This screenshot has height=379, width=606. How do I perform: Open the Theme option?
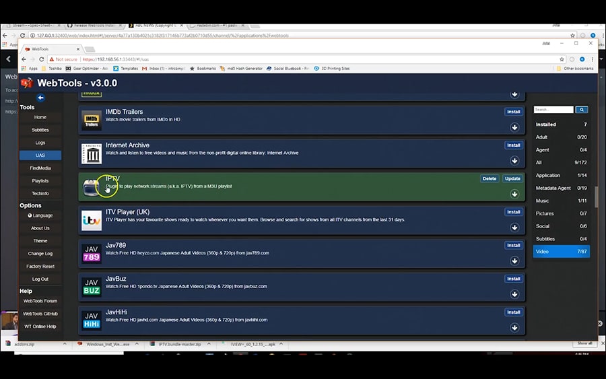[x=40, y=241]
